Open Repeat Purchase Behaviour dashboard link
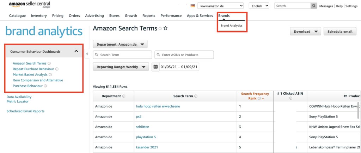 click(x=33, y=69)
